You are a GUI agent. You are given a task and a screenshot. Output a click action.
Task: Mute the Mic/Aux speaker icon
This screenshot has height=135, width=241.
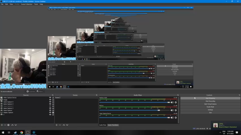coord(172,110)
